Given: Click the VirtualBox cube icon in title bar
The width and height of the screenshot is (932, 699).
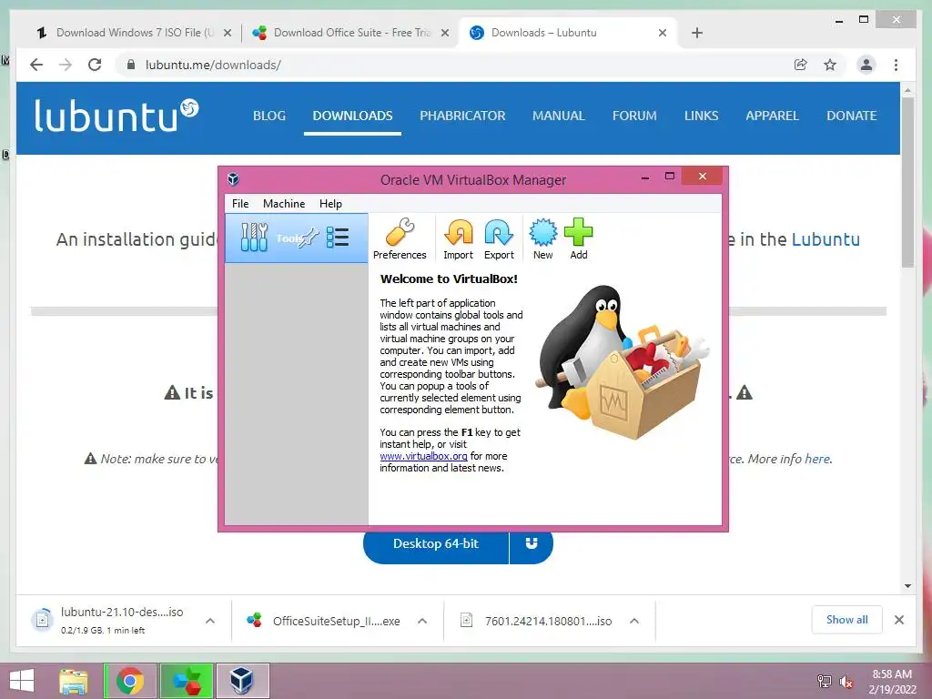Looking at the screenshot, I should point(233,179).
